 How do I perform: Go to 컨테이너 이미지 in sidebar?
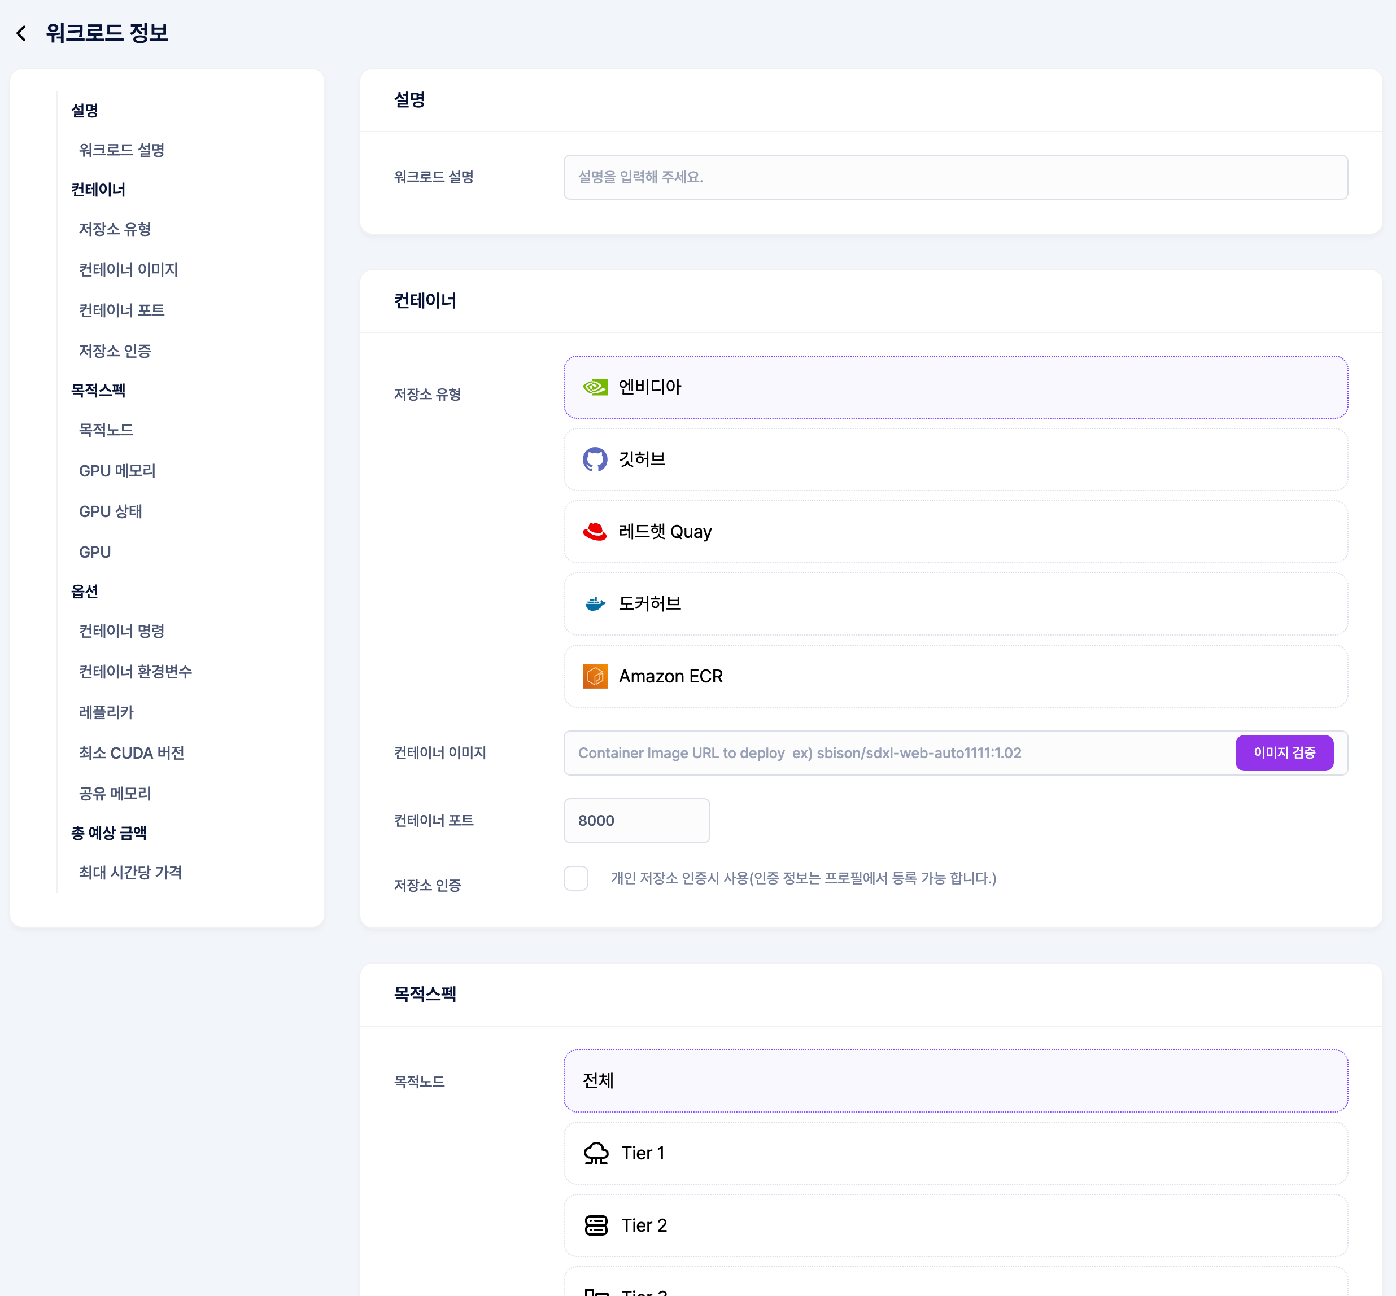coord(128,270)
